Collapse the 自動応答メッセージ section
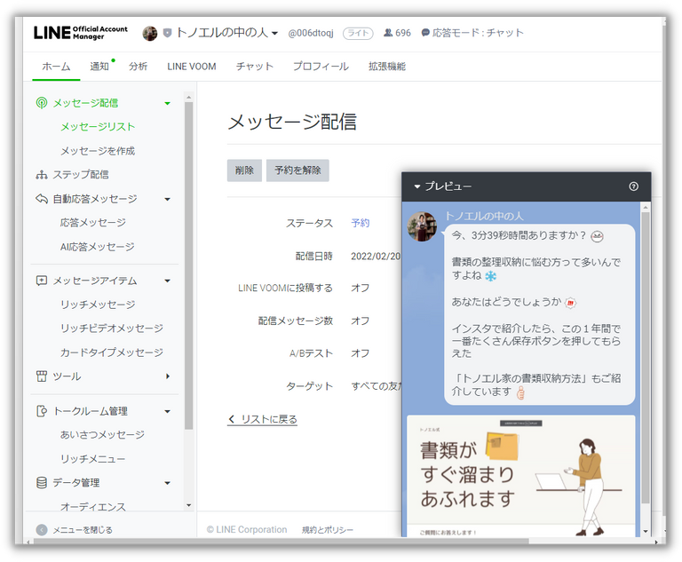The height and width of the screenshot is (562, 682). pyautogui.click(x=168, y=199)
